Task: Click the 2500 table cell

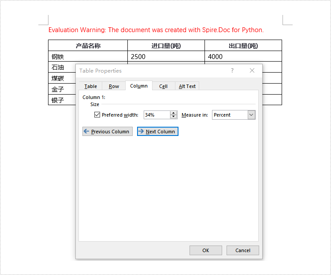Action: point(166,56)
